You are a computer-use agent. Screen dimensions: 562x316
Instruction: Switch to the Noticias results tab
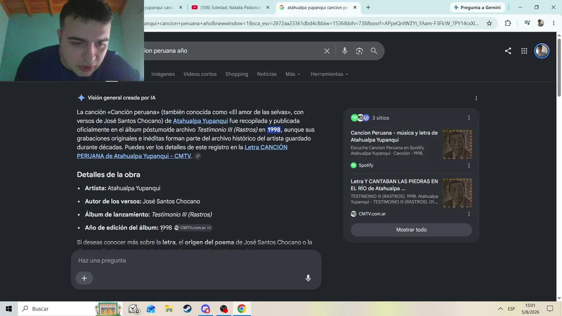coord(267,74)
